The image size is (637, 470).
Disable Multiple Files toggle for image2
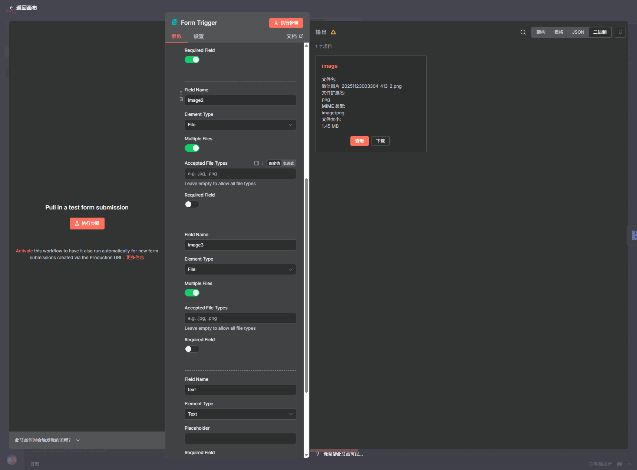coord(192,148)
